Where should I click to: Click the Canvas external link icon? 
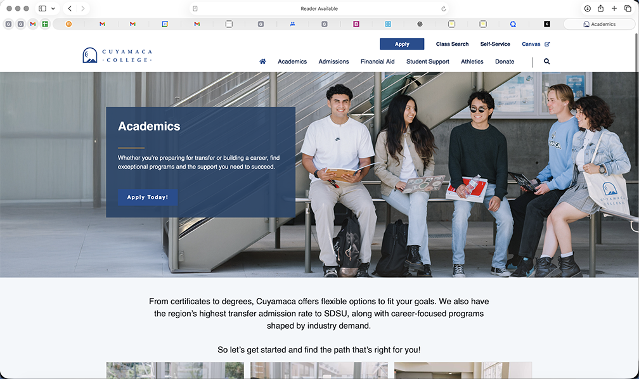pyautogui.click(x=547, y=44)
